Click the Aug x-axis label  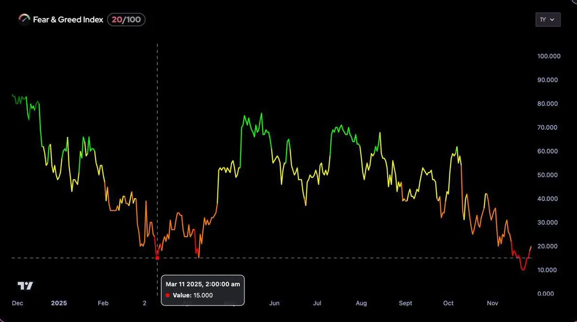point(361,303)
